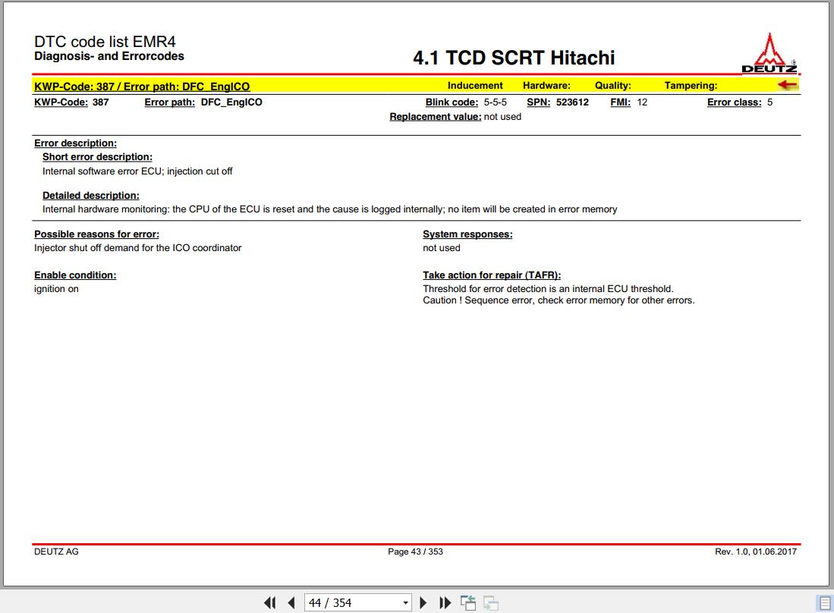Go to the next page
This screenshot has height=613, width=834.
click(423, 603)
